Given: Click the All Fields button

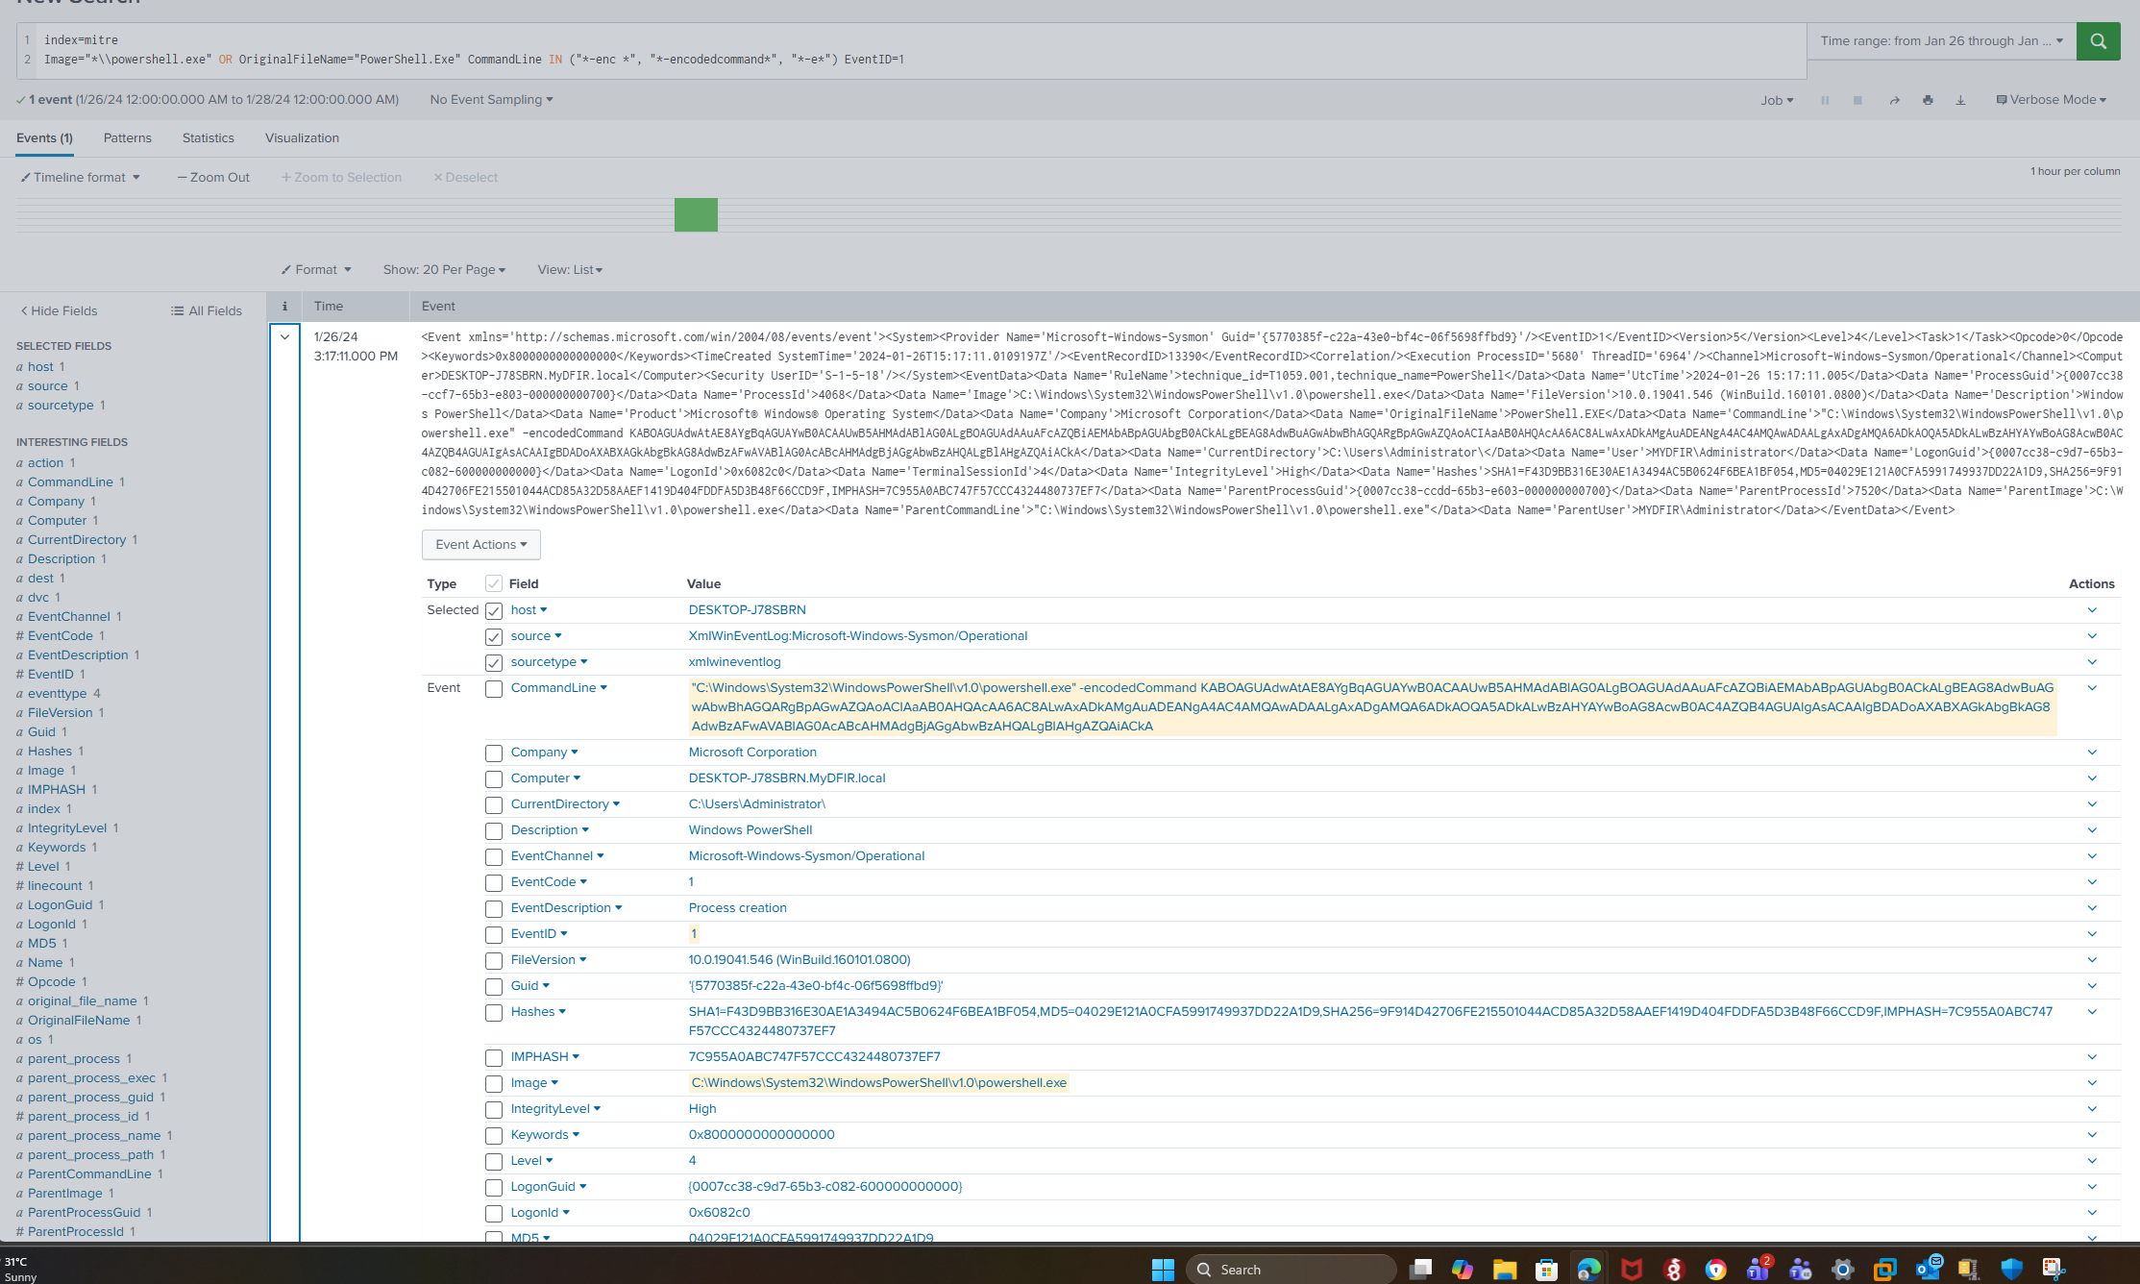Looking at the screenshot, I should pos(207,311).
